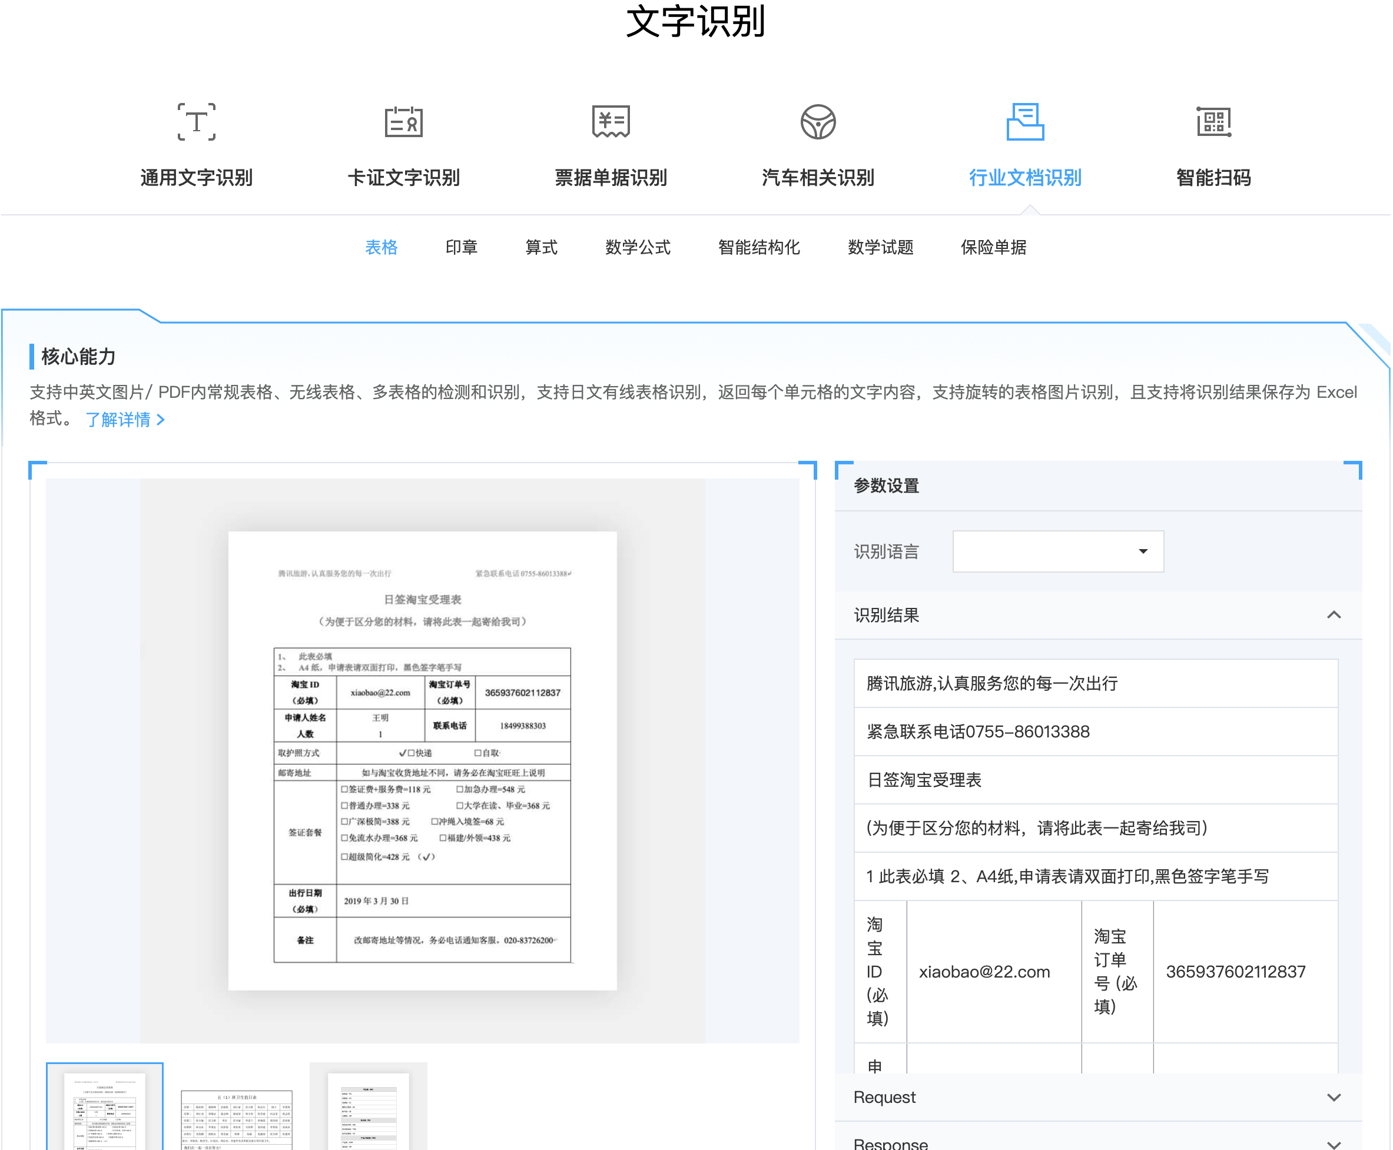This screenshot has width=1393, height=1150.
Task: Click result row 紧急联系电话0755-86013388
Action: 1096,732
